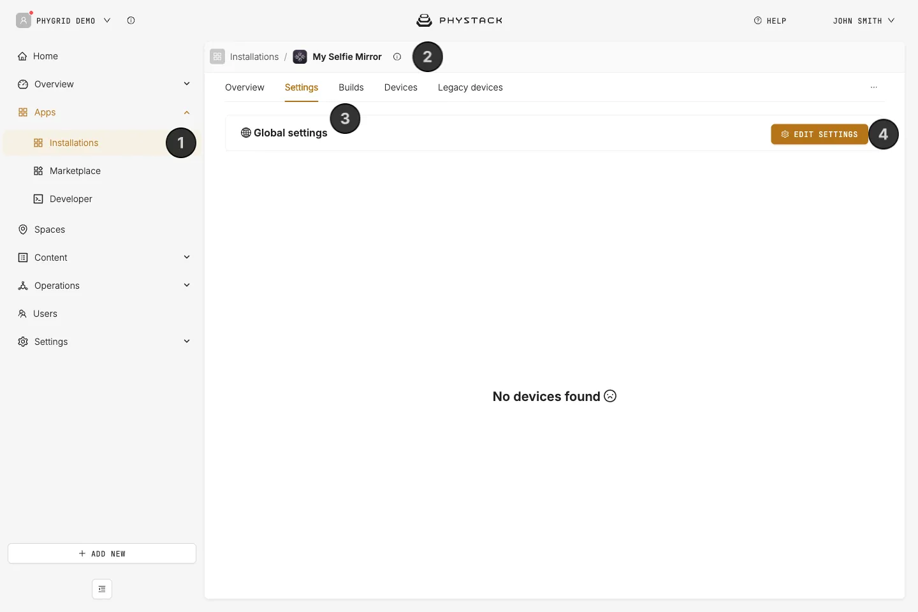
Task: Expand the Content sidebar section
Action: click(187, 257)
